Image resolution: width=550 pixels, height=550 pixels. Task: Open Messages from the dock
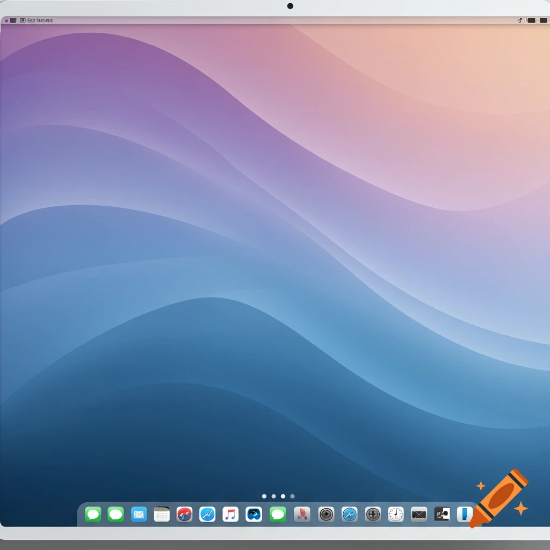tap(93, 514)
